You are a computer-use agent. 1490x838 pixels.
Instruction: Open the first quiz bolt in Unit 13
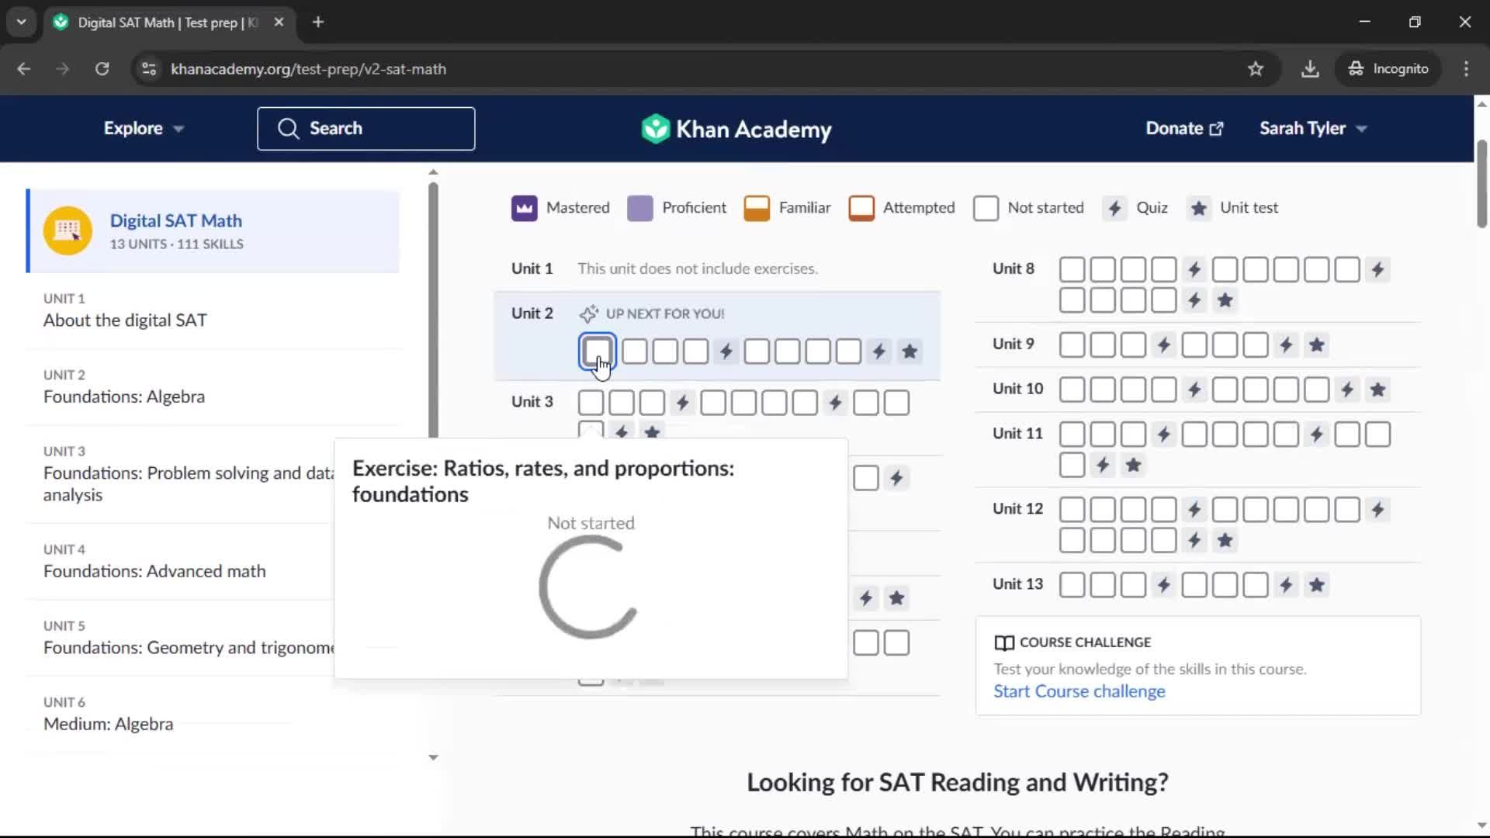[x=1163, y=585]
